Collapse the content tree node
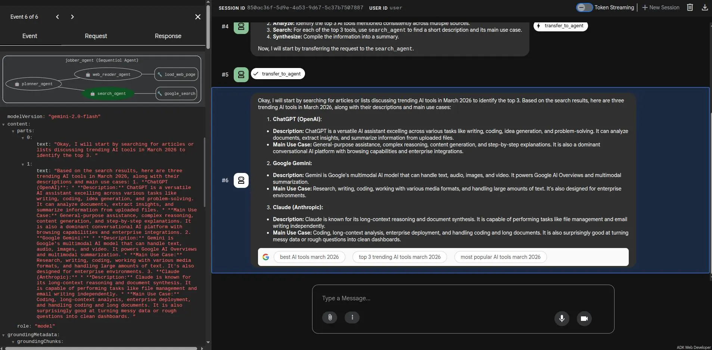This screenshot has height=350, width=712. [x=4, y=124]
